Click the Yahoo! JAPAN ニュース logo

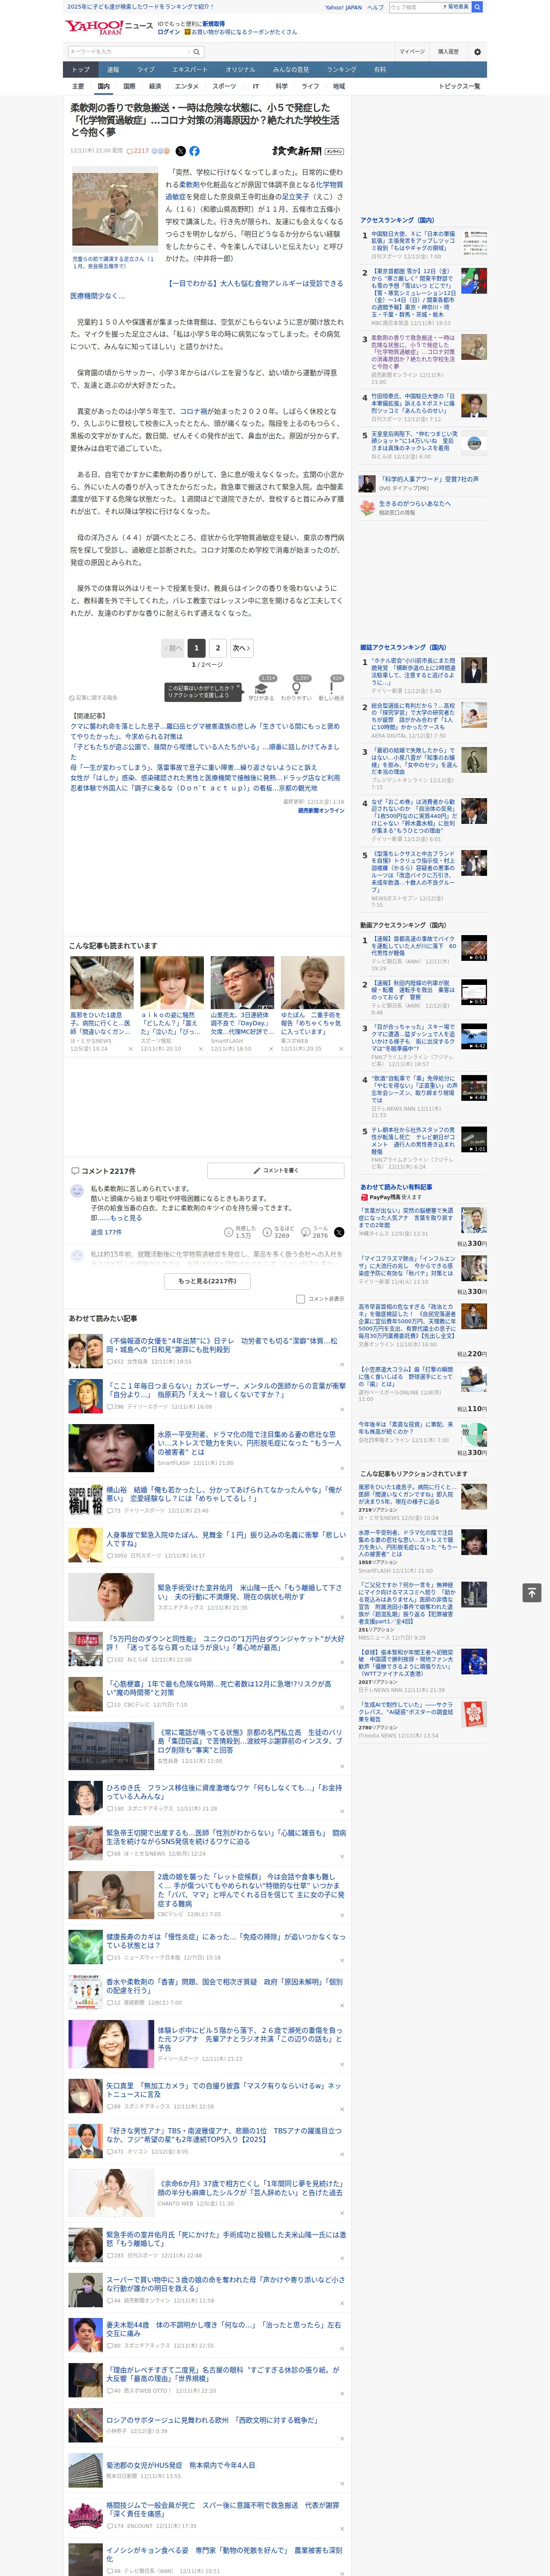click(x=109, y=27)
